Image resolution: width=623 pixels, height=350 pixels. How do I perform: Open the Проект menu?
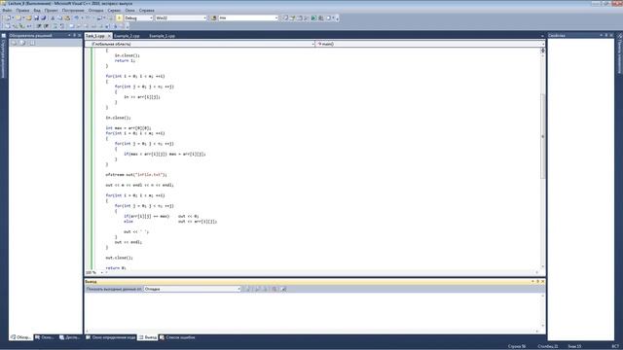51,11
